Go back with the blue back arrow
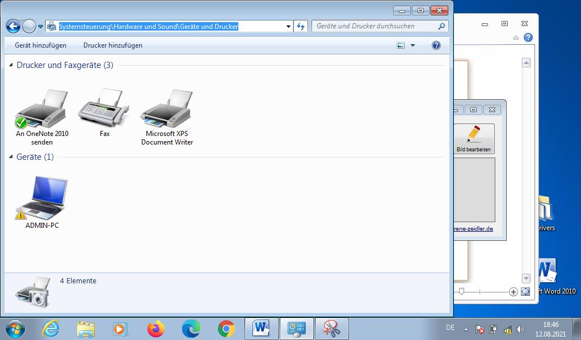The width and height of the screenshot is (581, 340). click(x=14, y=26)
